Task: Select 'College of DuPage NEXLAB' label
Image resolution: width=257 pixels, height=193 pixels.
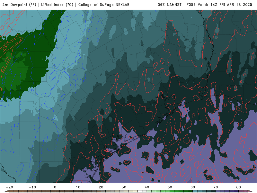Action: pyautogui.click(x=104, y=5)
